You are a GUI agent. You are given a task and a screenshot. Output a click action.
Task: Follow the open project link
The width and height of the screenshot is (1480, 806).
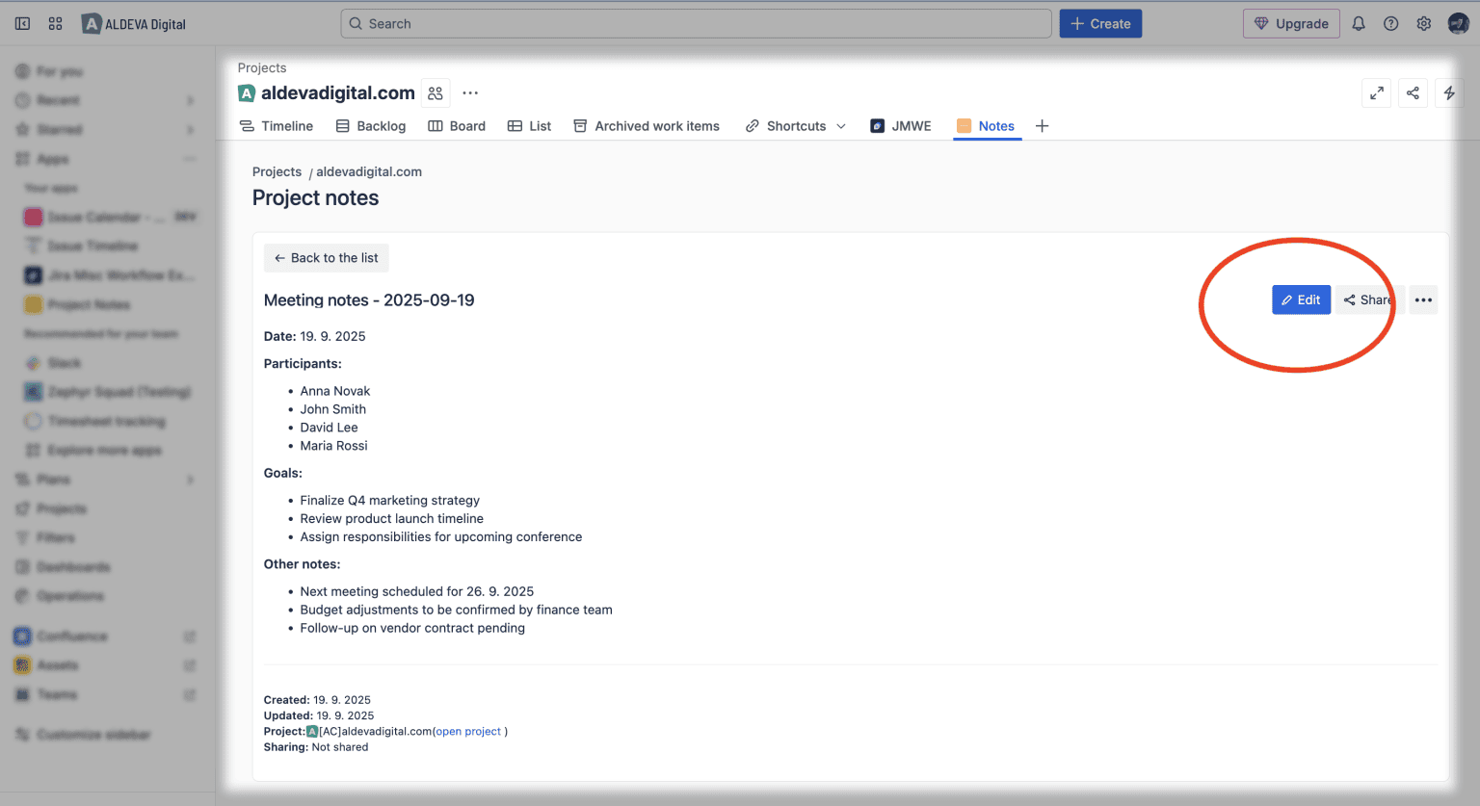pos(468,732)
